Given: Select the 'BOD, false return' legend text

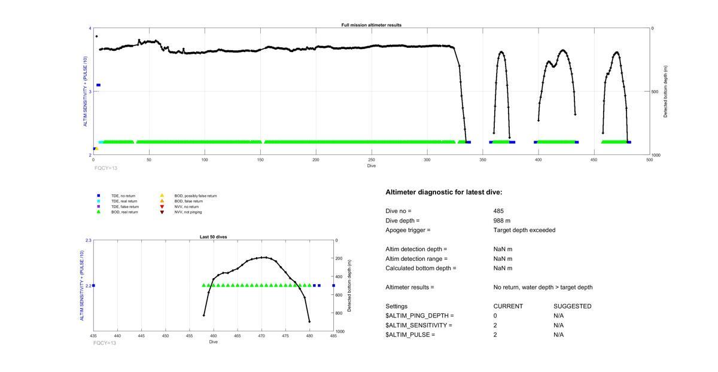Looking at the screenshot, I should [188, 202].
